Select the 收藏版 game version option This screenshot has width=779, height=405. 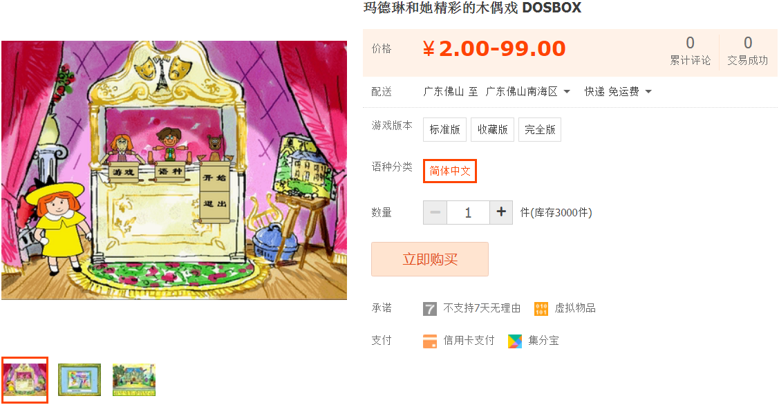coord(492,130)
